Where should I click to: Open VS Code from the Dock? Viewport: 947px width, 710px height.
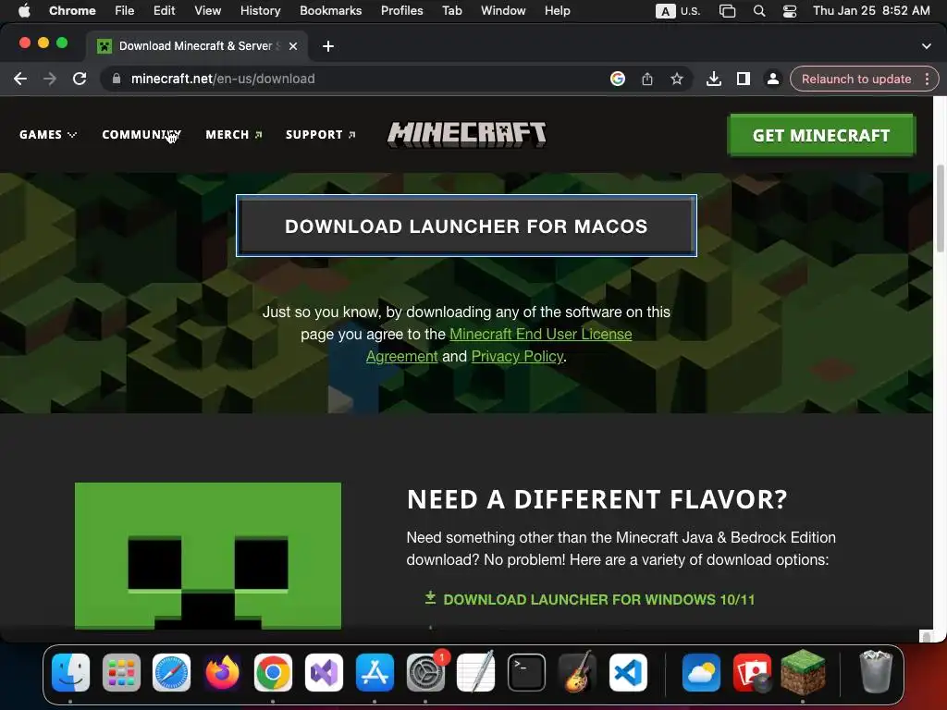click(x=628, y=672)
